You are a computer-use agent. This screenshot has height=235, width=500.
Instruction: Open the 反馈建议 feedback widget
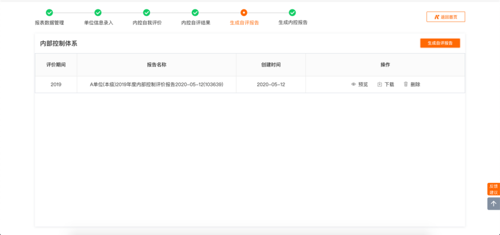(x=493, y=189)
